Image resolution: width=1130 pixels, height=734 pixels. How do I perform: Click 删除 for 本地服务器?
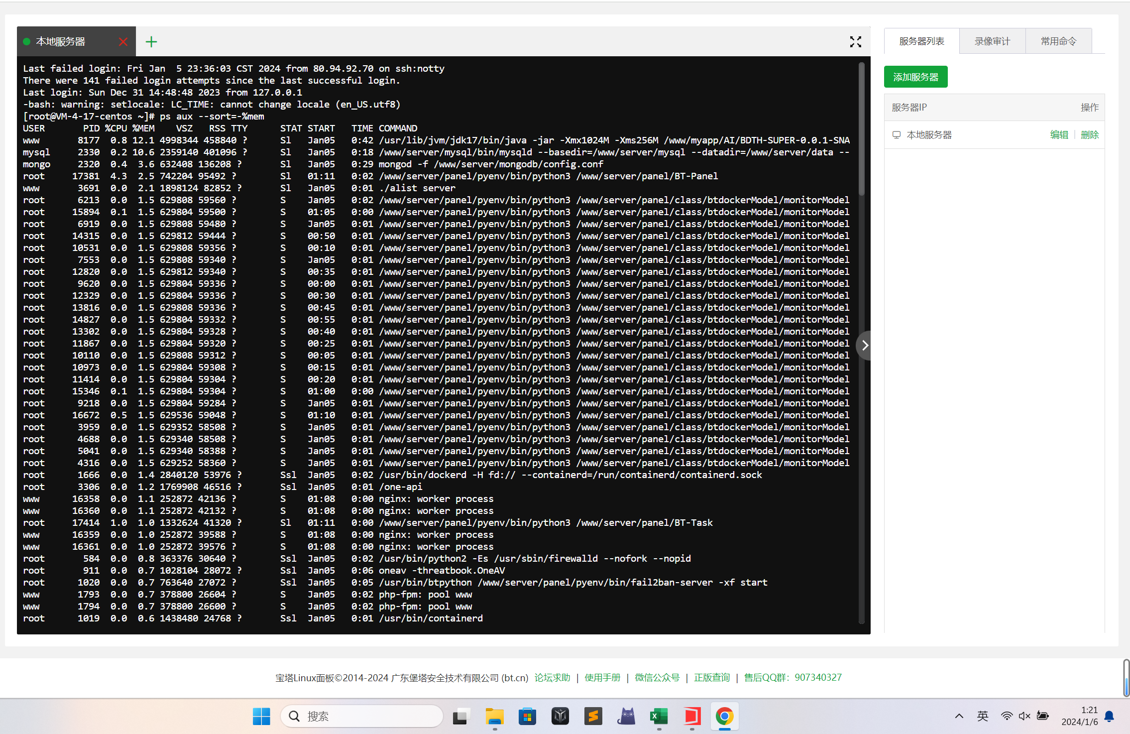[x=1089, y=135]
